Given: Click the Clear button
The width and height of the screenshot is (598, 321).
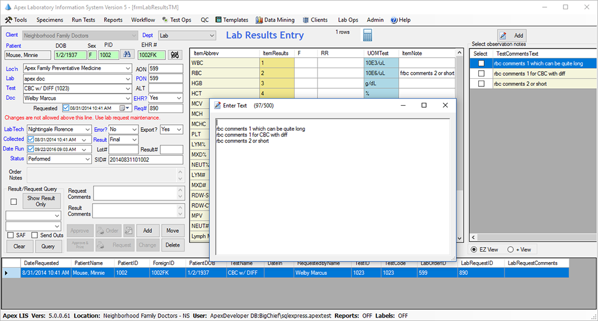Looking at the screenshot, I should click(x=19, y=246).
